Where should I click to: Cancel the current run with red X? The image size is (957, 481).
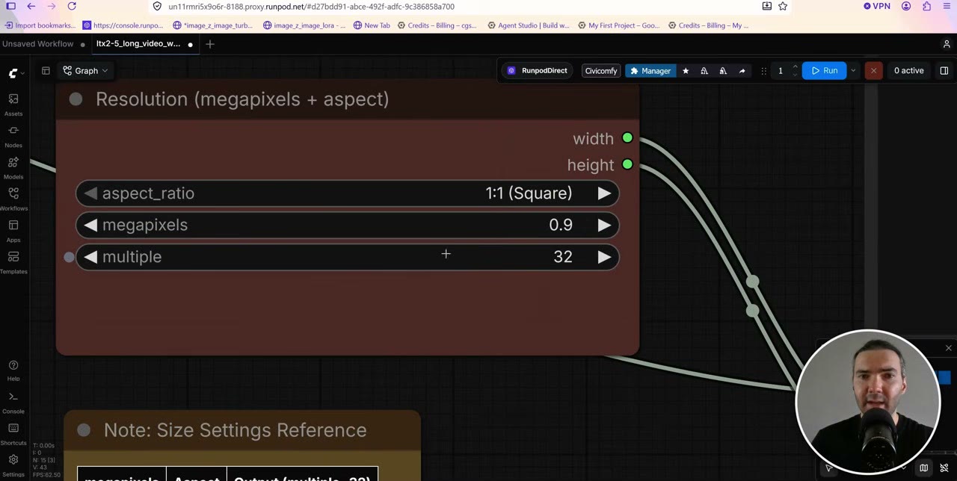tap(873, 71)
